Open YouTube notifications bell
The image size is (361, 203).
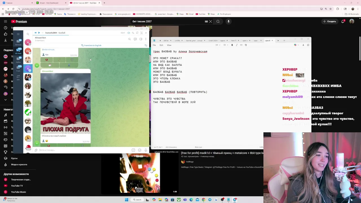point(343,21)
